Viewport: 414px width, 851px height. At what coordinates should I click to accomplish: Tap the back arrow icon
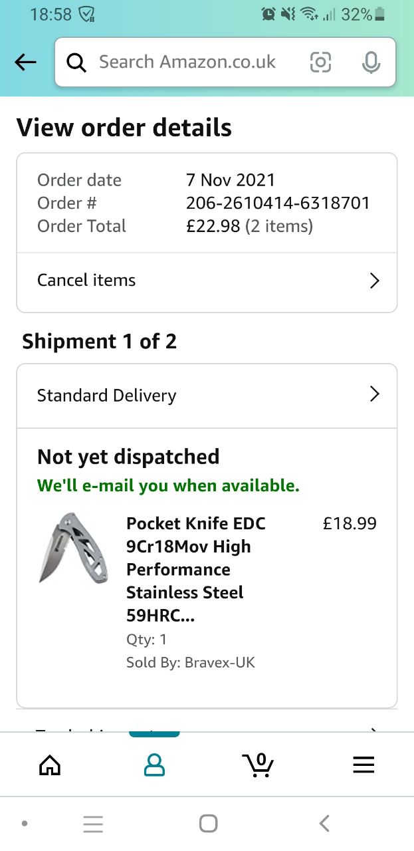[x=25, y=62]
